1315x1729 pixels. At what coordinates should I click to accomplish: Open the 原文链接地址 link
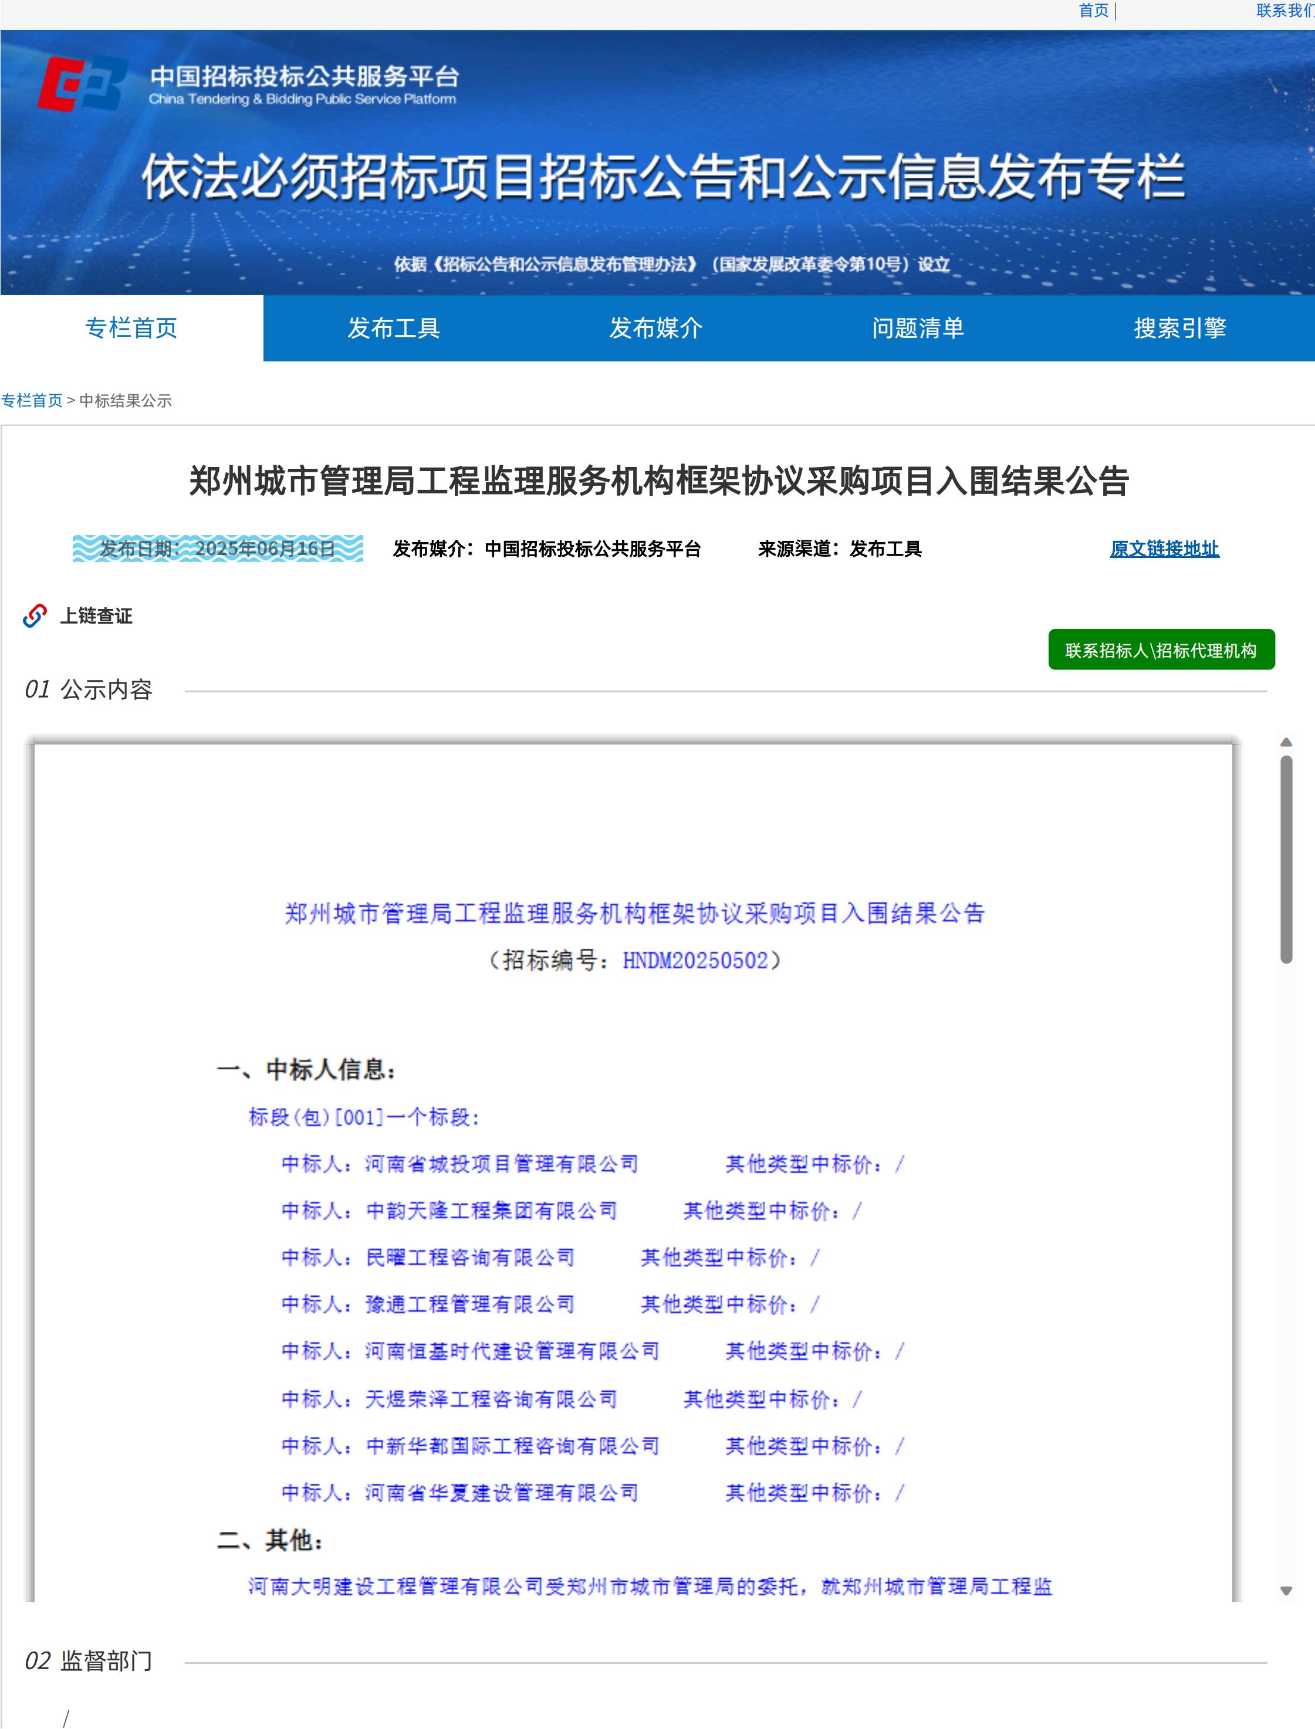[1165, 549]
